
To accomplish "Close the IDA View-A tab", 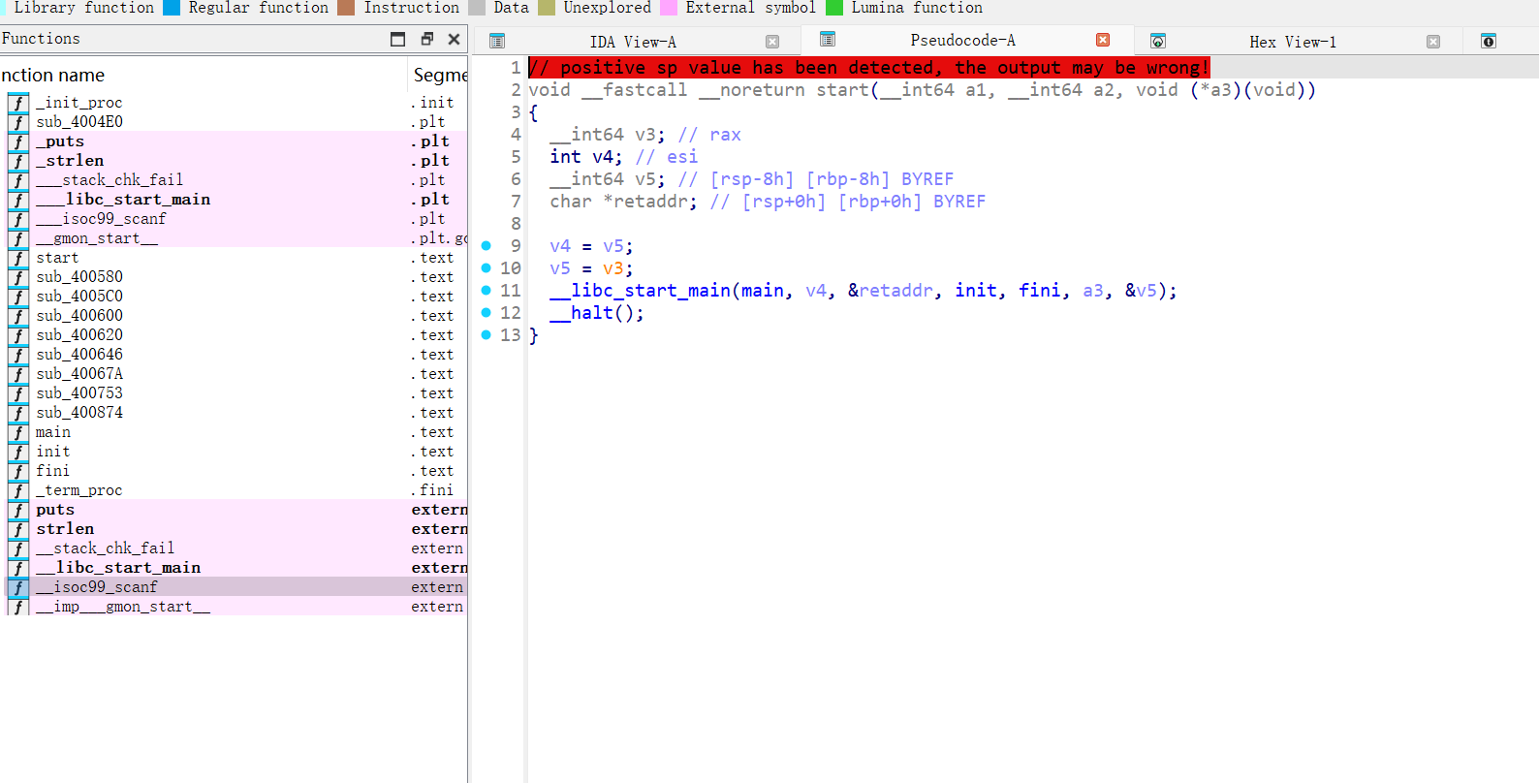I will click(772, 42).
